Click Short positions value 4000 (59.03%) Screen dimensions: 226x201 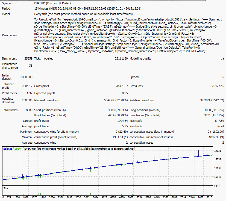(118, 110)
